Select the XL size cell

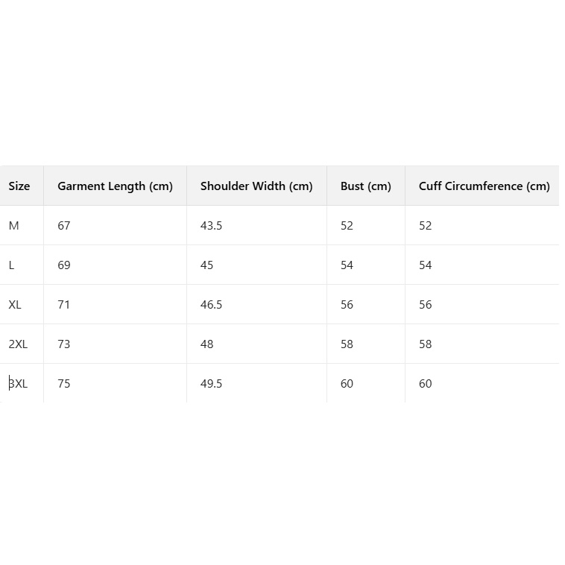(15, 305)
